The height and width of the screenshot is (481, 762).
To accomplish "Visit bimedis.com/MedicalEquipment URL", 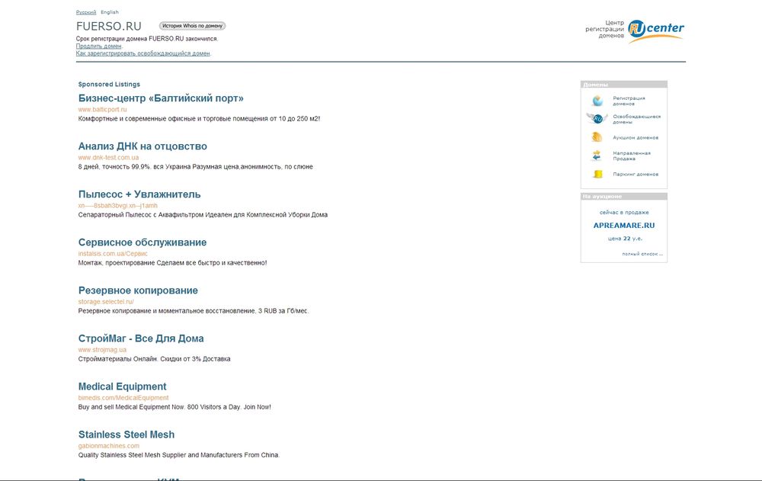I will click(x=123, y=398).
